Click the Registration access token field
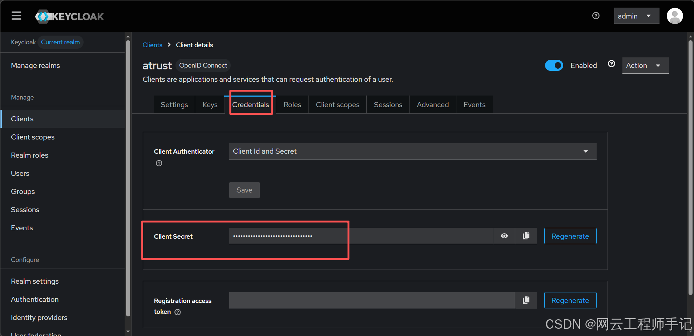Image resolution: width=694 pixels, height=336 pixels. [372, 300]
